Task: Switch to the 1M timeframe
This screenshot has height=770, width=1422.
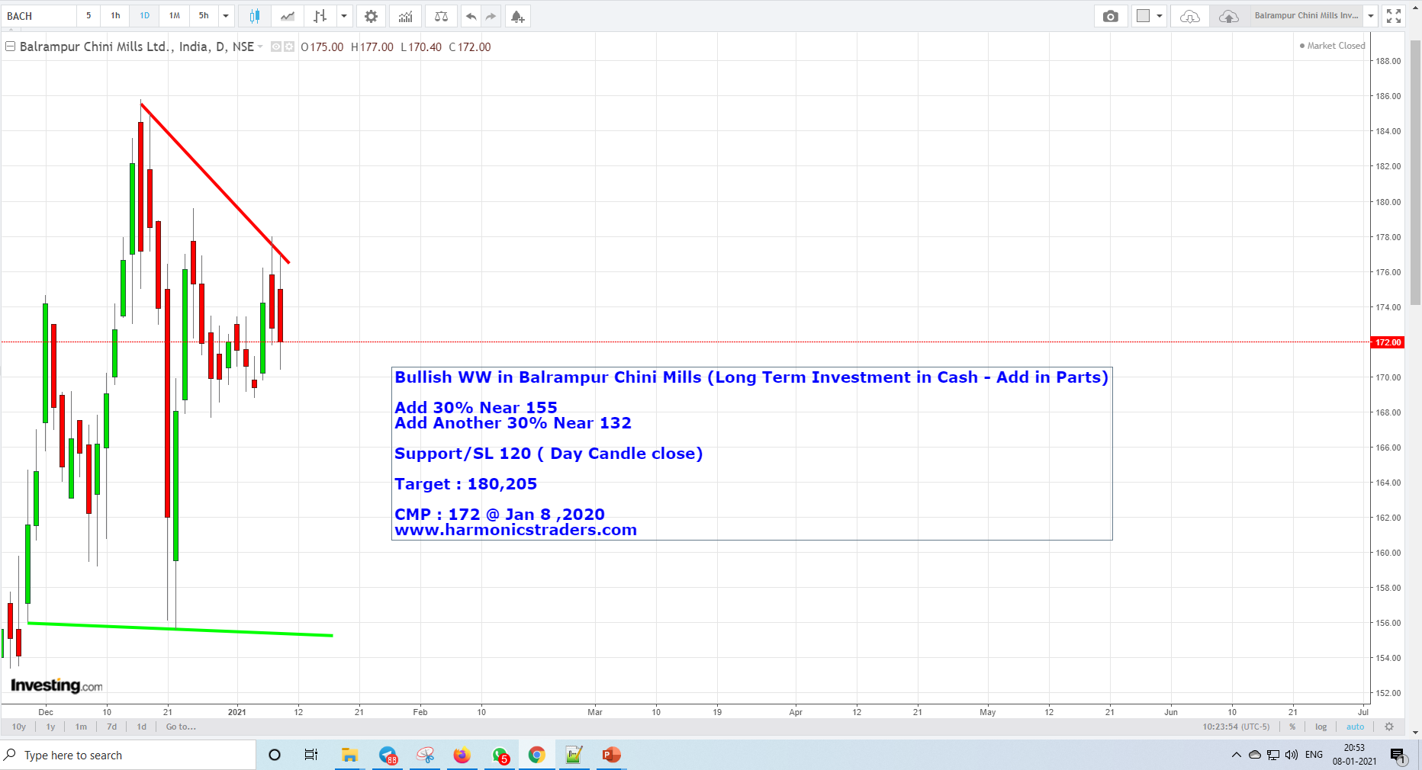Action: tap(173, 15)
